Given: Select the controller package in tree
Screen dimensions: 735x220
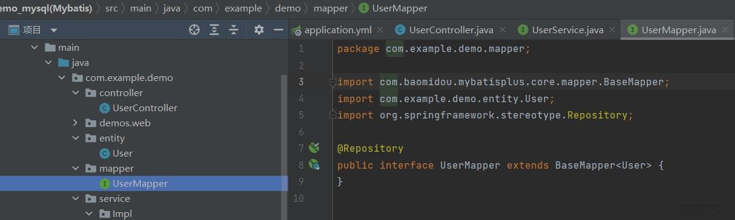Looking at the screenshot, I should coord(121,93).
